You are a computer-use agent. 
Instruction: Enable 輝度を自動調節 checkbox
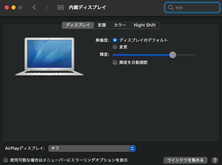(x=115, y=62)
